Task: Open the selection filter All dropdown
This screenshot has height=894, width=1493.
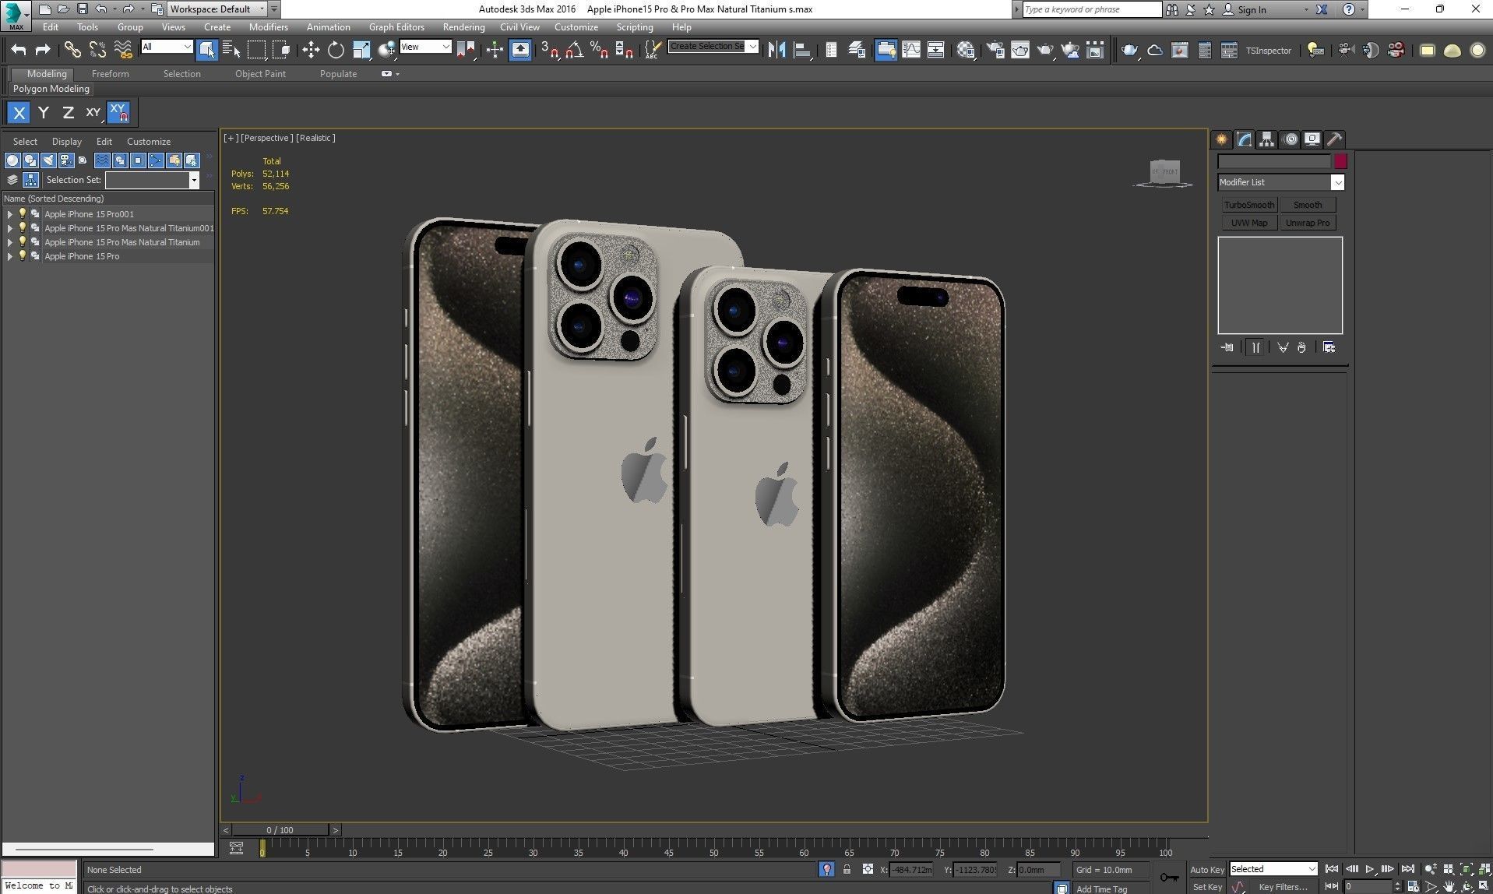Action: click(166, 47)
